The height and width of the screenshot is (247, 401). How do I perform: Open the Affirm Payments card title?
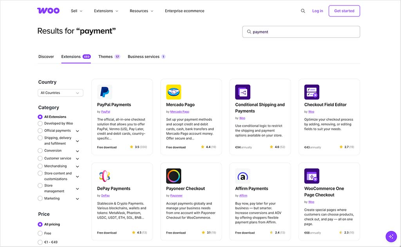(252, 188)
